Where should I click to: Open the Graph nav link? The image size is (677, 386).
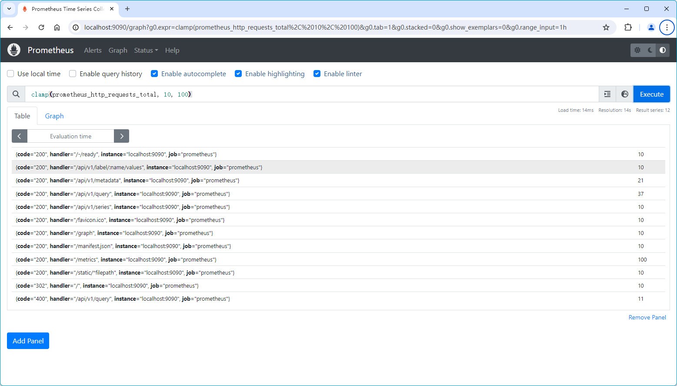coord(118,50)
